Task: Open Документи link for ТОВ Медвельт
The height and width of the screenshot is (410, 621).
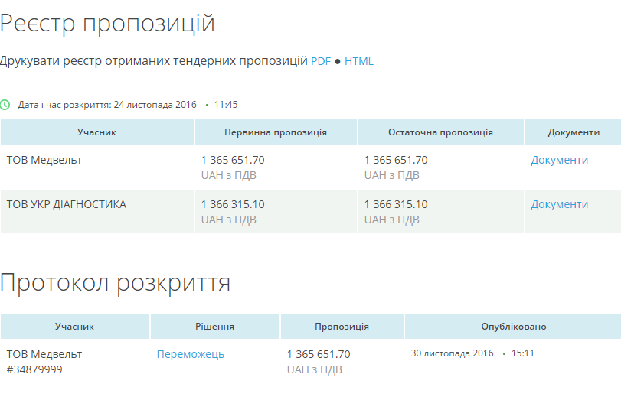Action: coord(559,160)
